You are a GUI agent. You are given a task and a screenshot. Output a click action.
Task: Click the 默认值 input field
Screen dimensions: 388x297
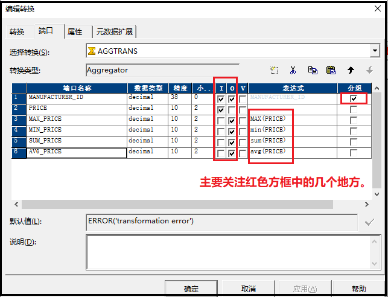click(x=221, y=222)
